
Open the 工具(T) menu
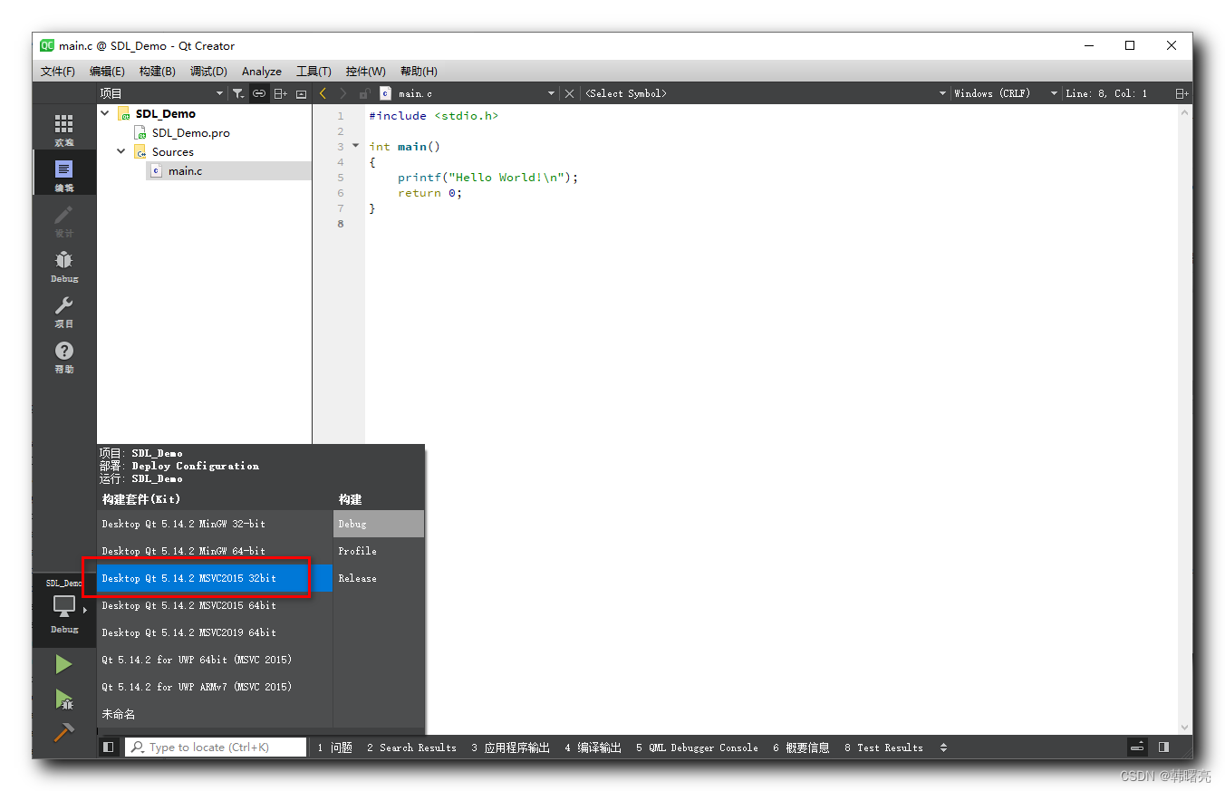(313, 71)
